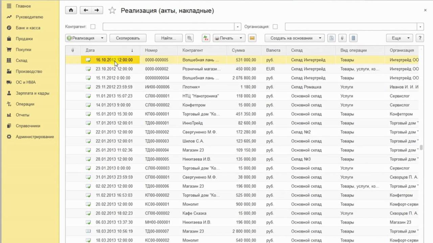This screenshot has width=433, height=243.
Task: Select currency cell EUR
Action: coord(274,69)
